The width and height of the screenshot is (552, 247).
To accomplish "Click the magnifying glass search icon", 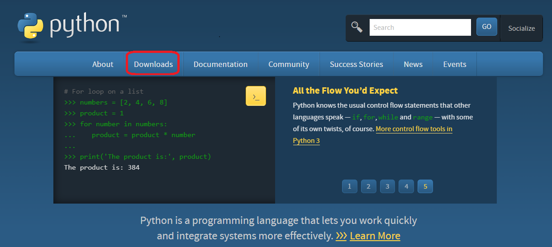I will (357, 27).
